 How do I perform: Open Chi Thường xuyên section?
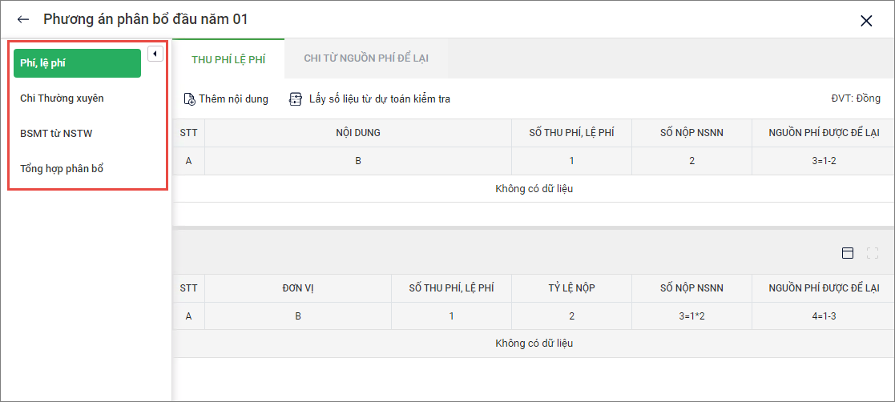point(62,98)
